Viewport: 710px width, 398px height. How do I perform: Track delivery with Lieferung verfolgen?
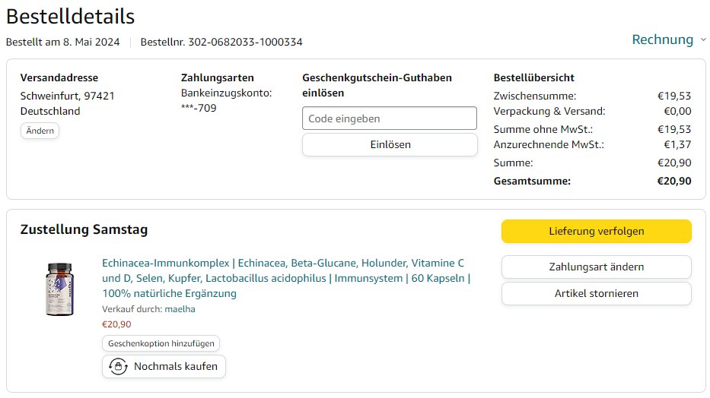pyautogui.click(x=596, y=231)
